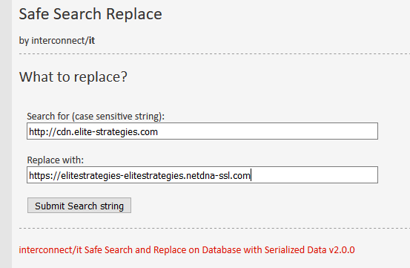Click the dashed separator above the footer
The width and height of the screenshot is (410, 268).
(214, 228)
